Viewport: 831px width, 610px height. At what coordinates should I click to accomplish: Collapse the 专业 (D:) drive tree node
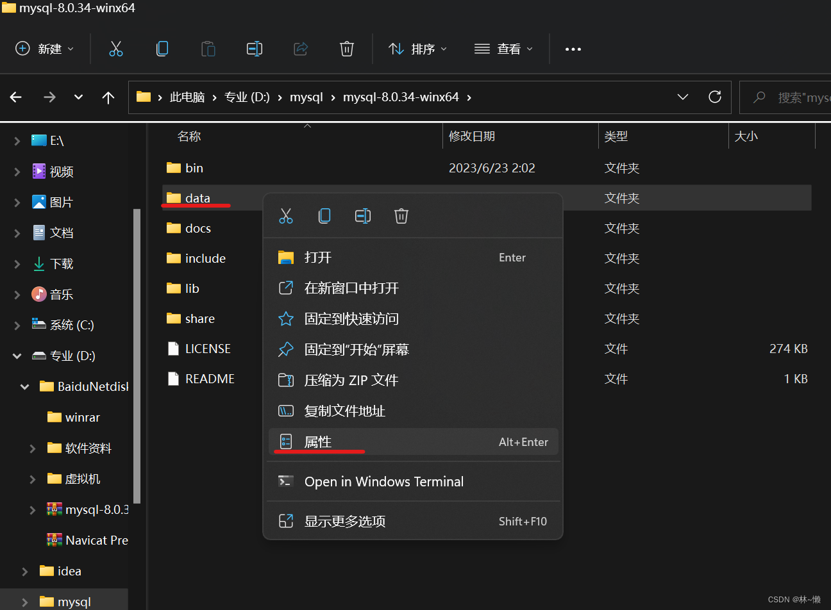coord(17,356)
